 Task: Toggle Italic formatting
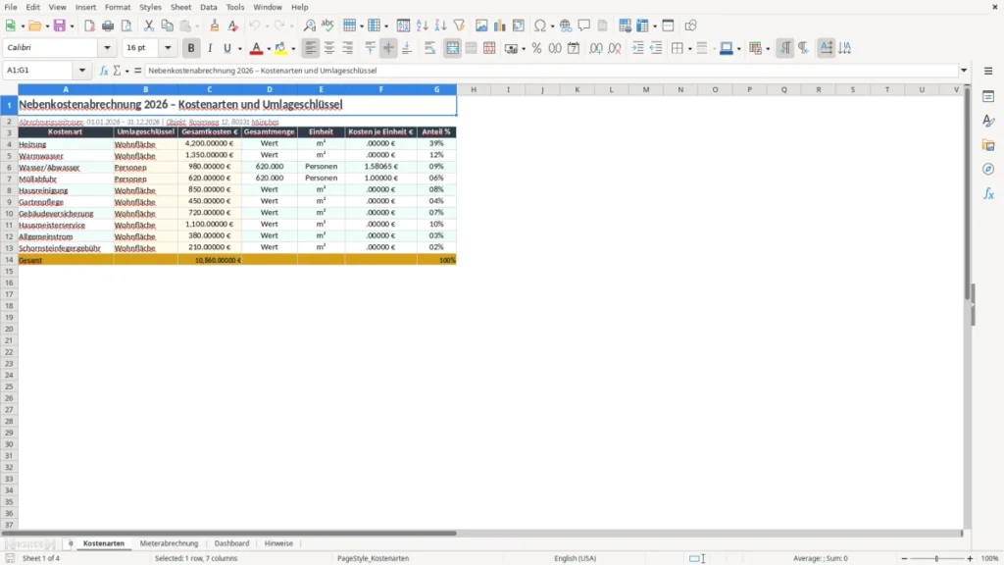pyautogui.click(x=210, y=48)
